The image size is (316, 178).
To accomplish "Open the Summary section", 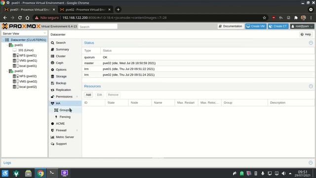I will pos(62,49).
